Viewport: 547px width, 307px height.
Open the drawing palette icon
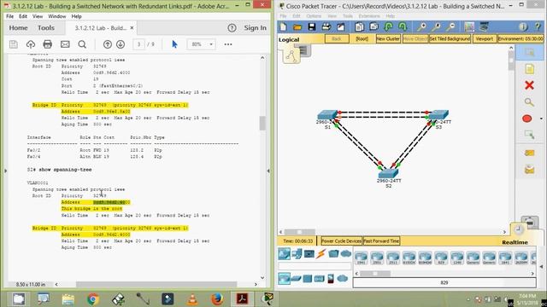[x=469, y=26]
